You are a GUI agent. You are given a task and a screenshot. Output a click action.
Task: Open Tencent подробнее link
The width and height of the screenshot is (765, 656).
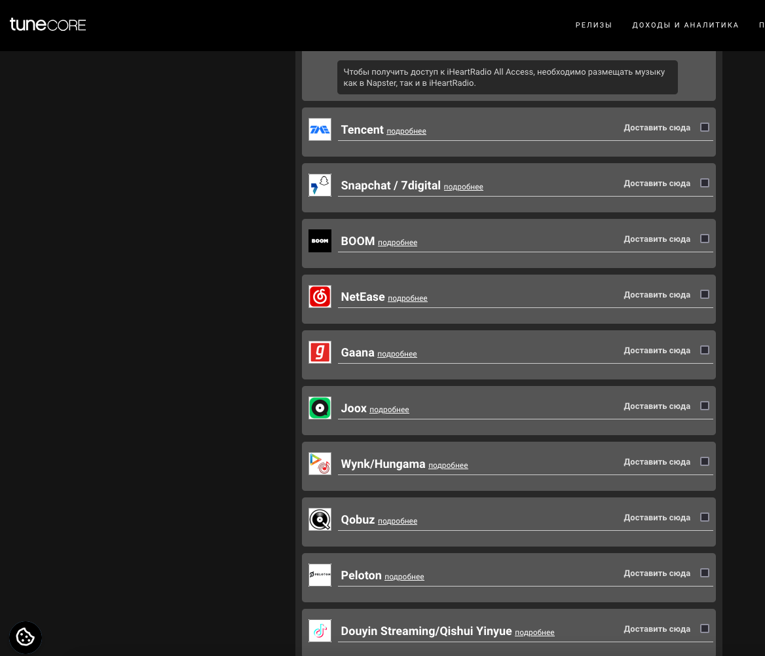pyautogui.click(x=406, y=131)
